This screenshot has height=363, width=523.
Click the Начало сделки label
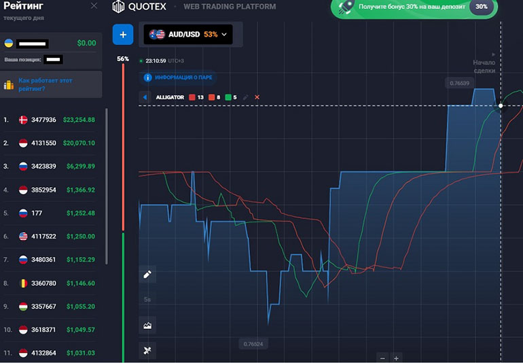(484, 67)
